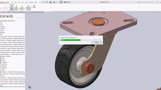Click the Save icon
Viewport: 161px width, 90px height.
click(51, 2)
